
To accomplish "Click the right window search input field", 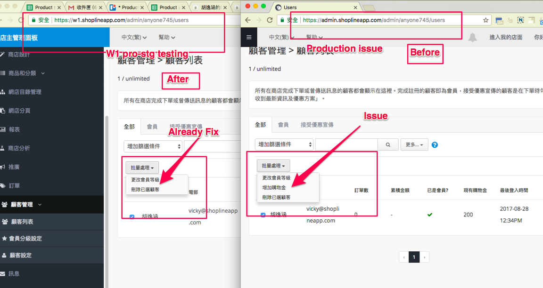I will (x=346, y=144).
